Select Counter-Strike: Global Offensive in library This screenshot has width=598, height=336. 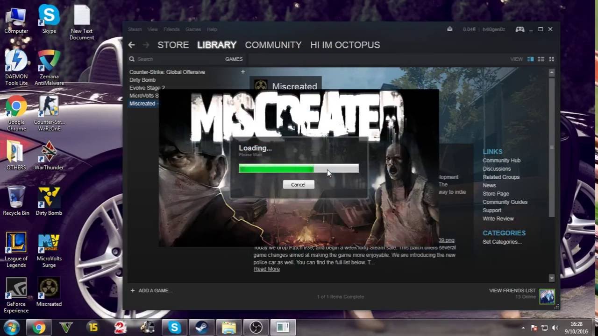click(x=167, y=72)
